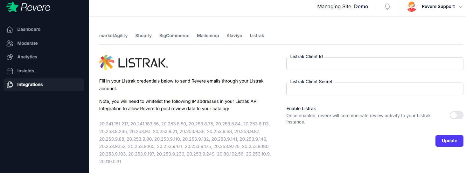Click IP address 20.253.9.193

(112, 154)
